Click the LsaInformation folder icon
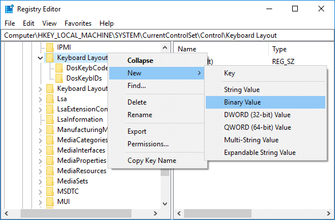Viewport: 335px width, 220px height. click(x=50, y=119)
